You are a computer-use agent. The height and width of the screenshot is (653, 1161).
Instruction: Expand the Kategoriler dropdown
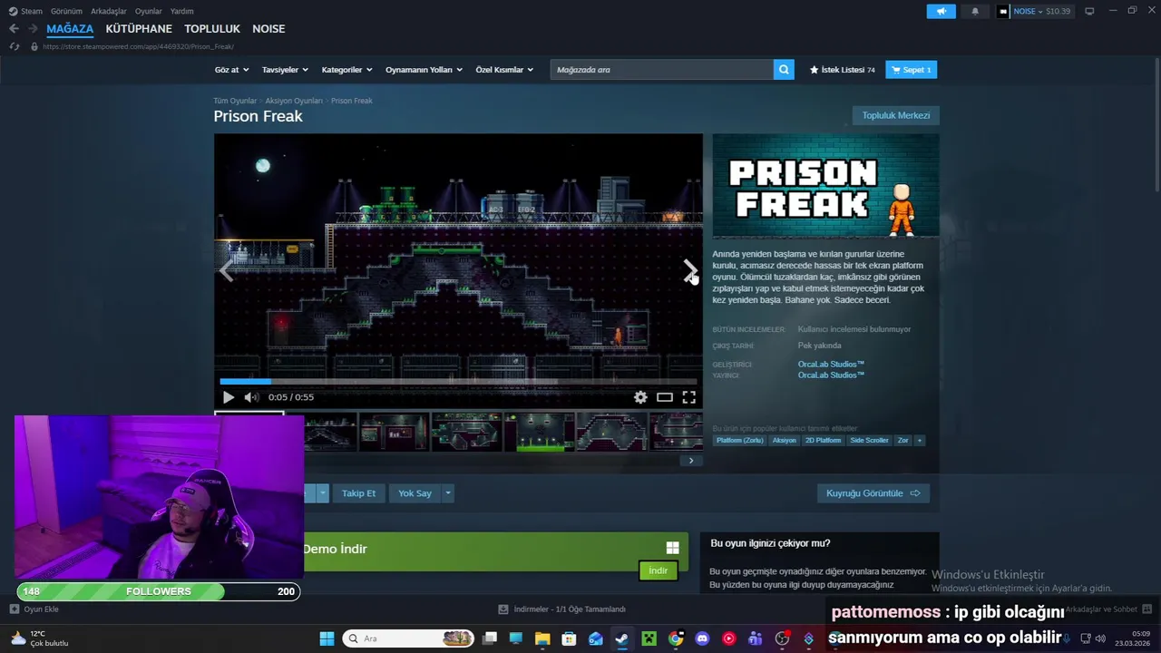click(346, 70)
